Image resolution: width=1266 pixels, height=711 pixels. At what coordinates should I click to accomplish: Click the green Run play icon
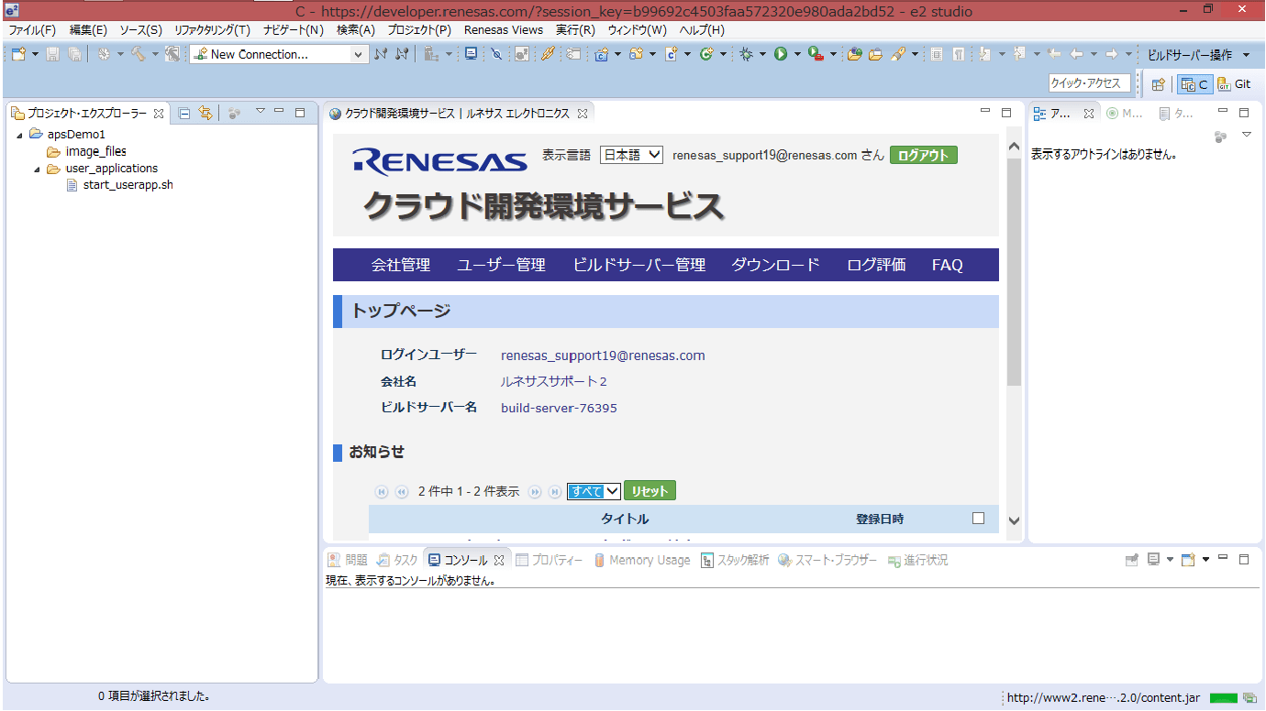click(x=781, y=54)
